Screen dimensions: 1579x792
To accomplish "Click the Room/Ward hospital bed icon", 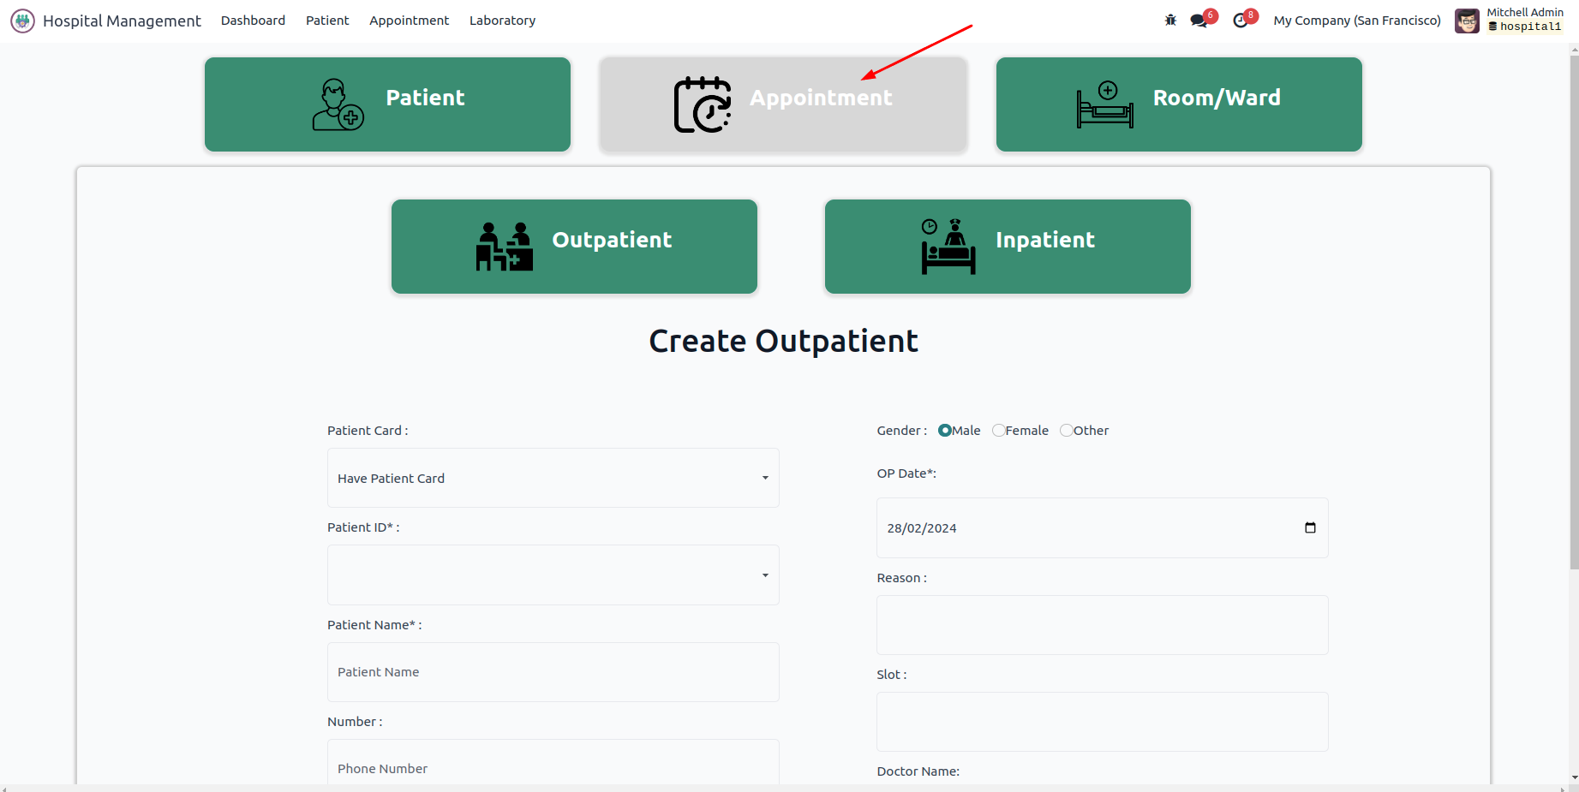I will (1105, 104).
